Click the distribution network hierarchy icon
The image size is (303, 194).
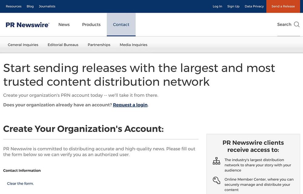point(216,161)
